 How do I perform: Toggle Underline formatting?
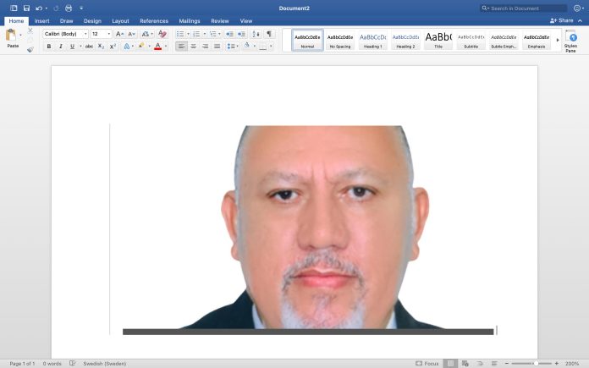(x=72, y=47)
